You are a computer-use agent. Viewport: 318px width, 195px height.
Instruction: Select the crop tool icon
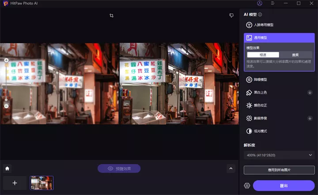[x=111, y=15]
